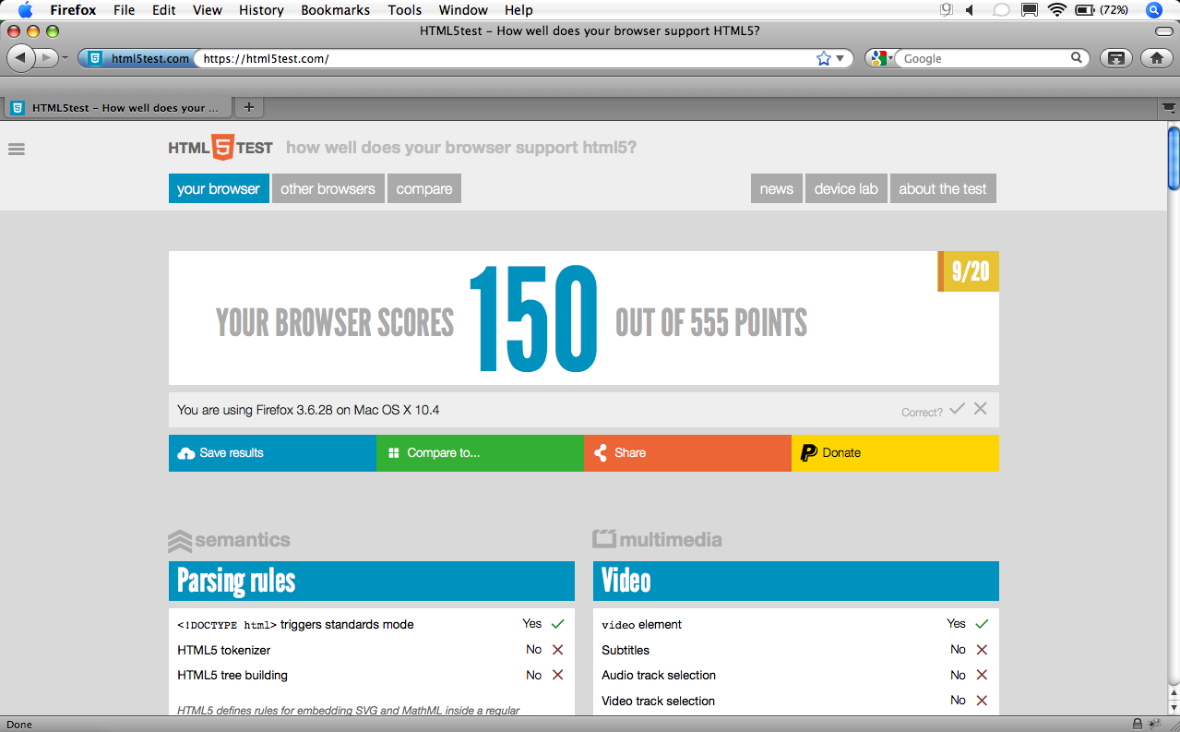Select the 'HTML5 tokenizer' row text
Screen dimensions: 1180x732
224,650
